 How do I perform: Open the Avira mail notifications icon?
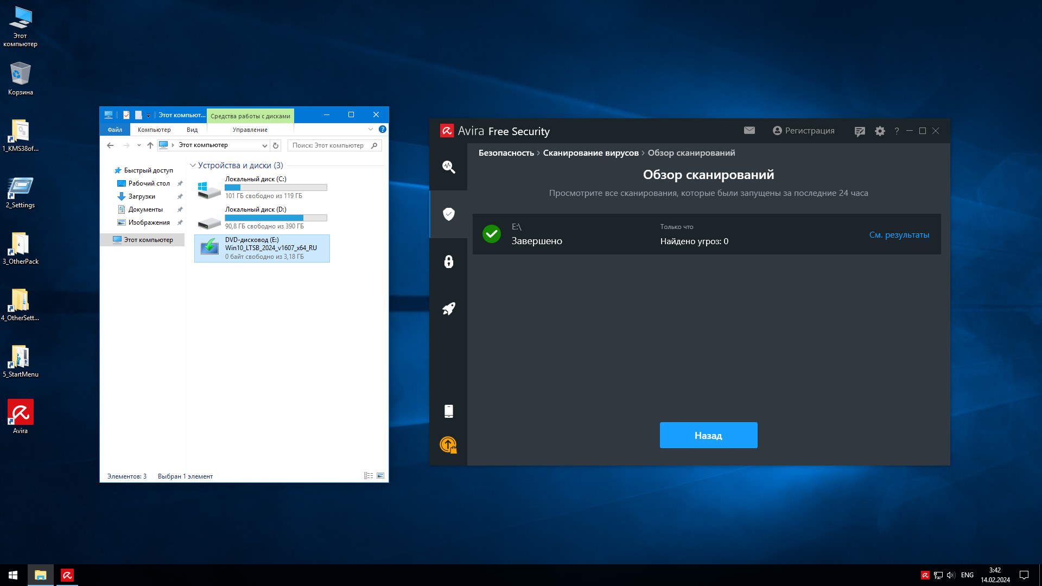(x=749, y=130)
